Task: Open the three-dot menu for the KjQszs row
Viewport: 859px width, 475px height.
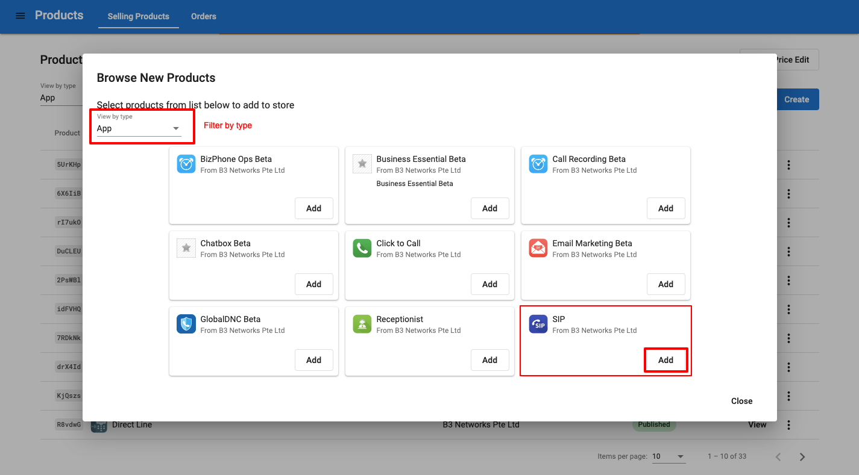Action: point(788,396)
